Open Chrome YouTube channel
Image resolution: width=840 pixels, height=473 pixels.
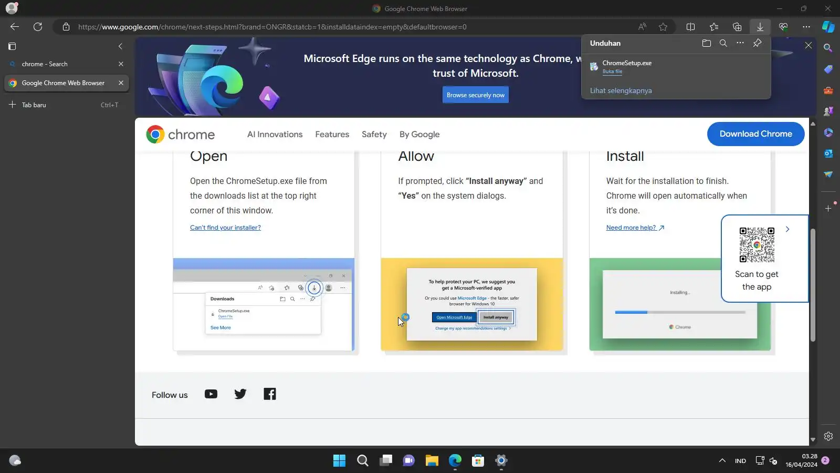click(x=211, y=394)
